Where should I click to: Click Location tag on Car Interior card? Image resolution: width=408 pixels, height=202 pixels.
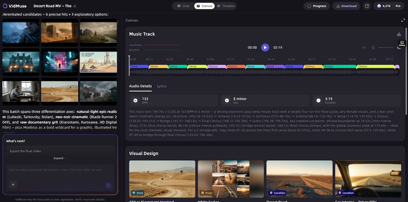[x=346, y=193]
